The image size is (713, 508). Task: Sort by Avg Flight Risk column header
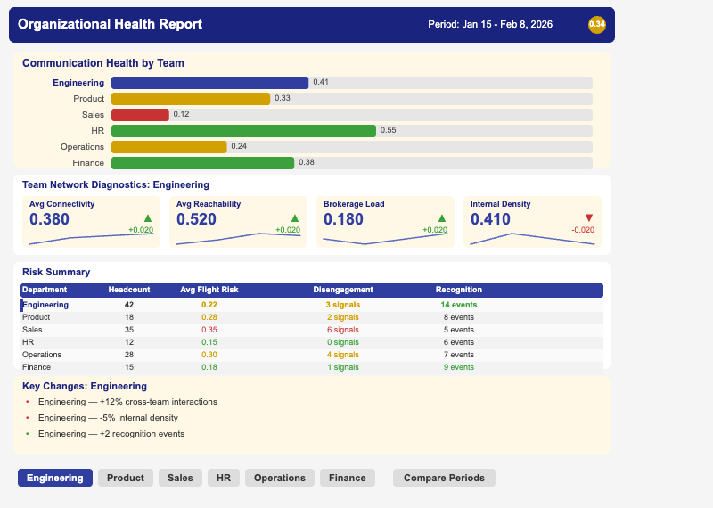tap(209, 290)
